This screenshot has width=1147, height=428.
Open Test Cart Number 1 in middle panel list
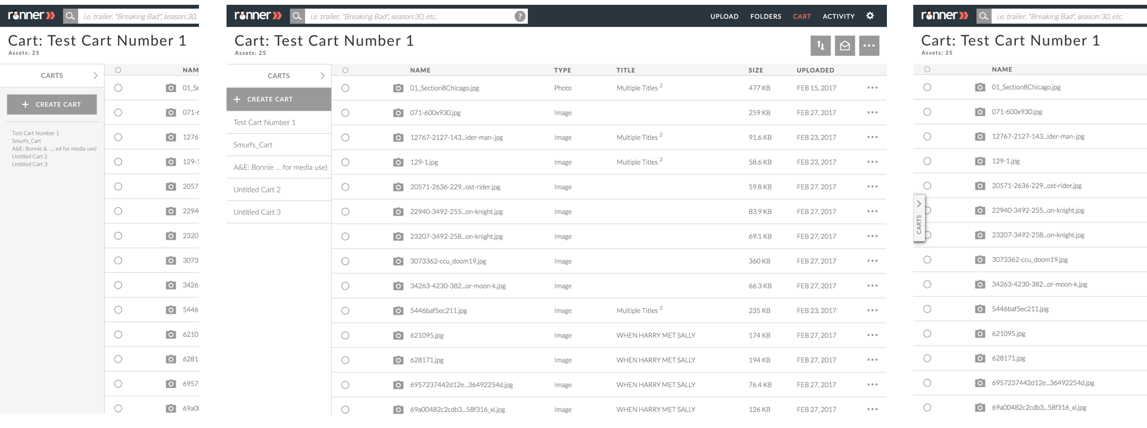coord(279,122)
